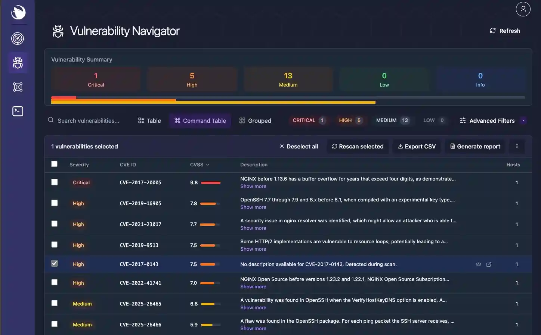Open the user profile avatar icon

pyautogui.click(x=523, y=9)
